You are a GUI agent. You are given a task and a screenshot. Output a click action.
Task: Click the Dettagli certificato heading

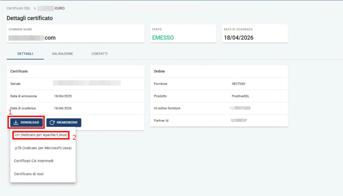point(29,18)
